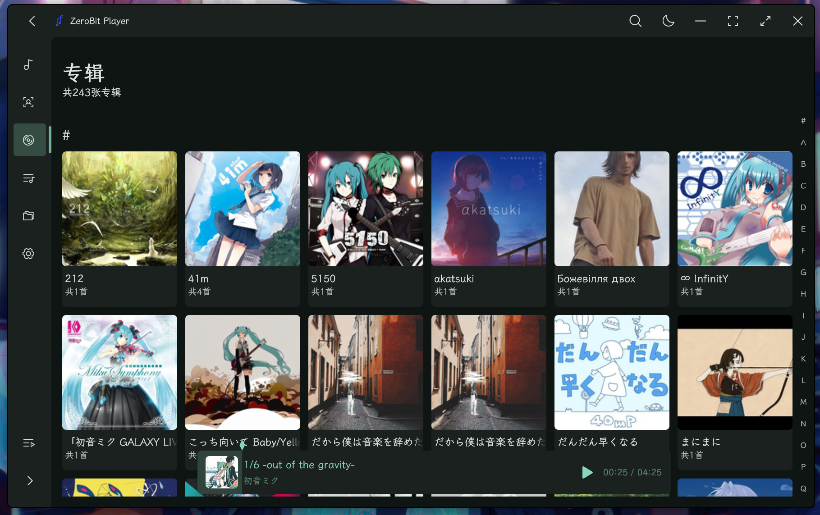This screenshot has width=820, height=515.
Task: Click the "共243张专辑" album count text
Action: tap(92, 92)
